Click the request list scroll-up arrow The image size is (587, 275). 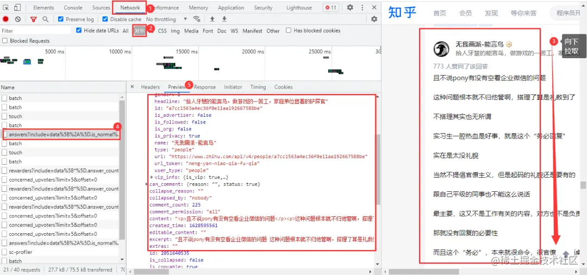[122, 97]
